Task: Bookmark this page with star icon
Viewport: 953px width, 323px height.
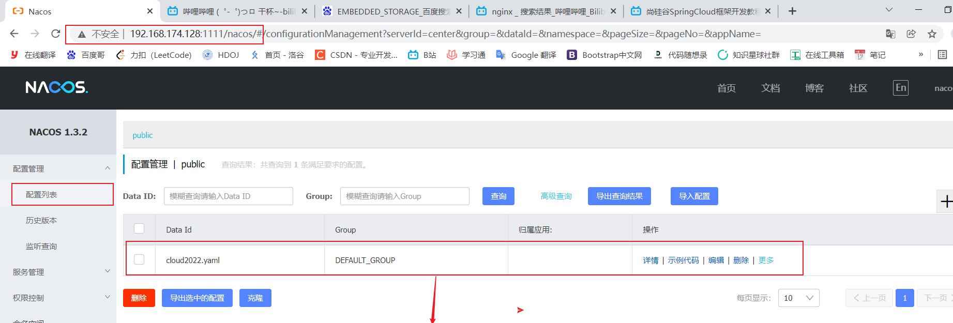Action: point(932,34)
